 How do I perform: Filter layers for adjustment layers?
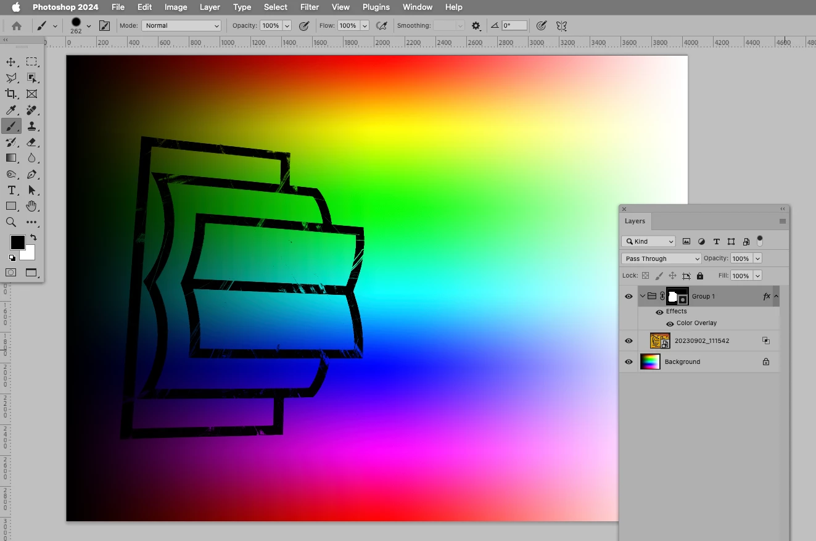click(701, 241)
